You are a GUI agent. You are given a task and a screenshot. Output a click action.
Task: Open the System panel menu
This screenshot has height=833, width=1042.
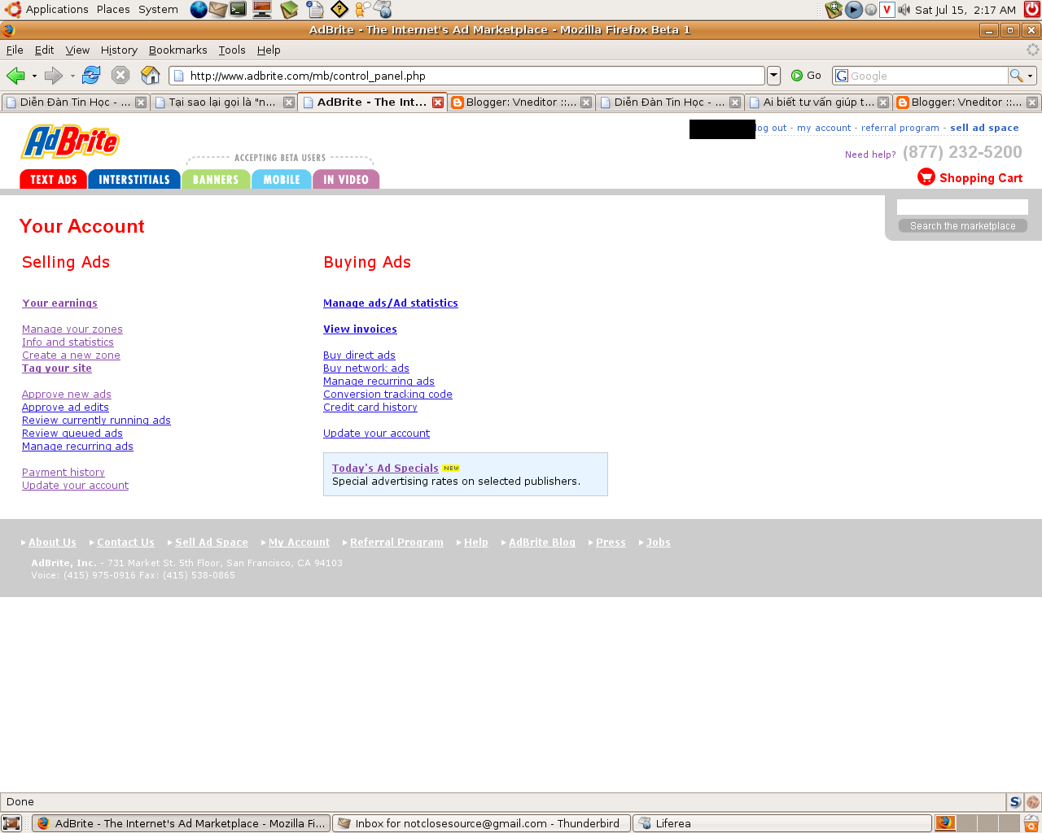[158, 10]
